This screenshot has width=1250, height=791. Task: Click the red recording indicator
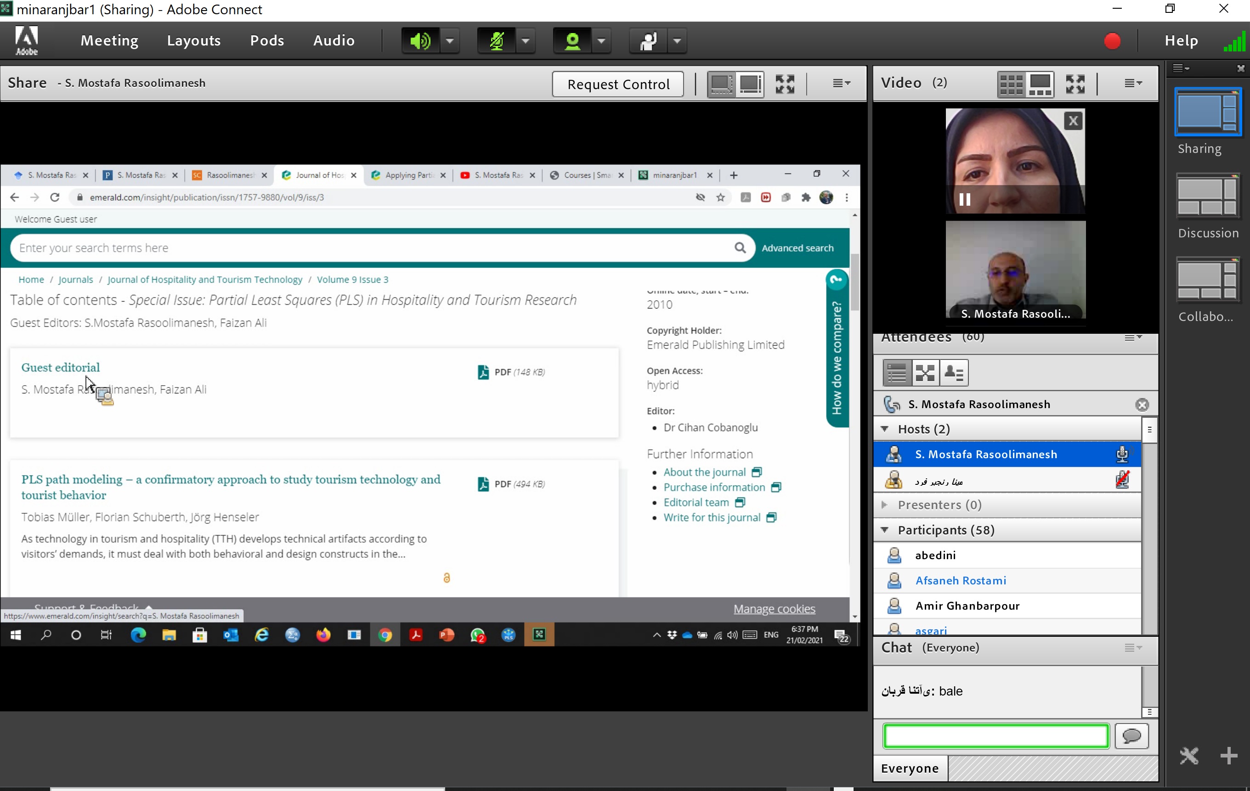pos(1112,40)
